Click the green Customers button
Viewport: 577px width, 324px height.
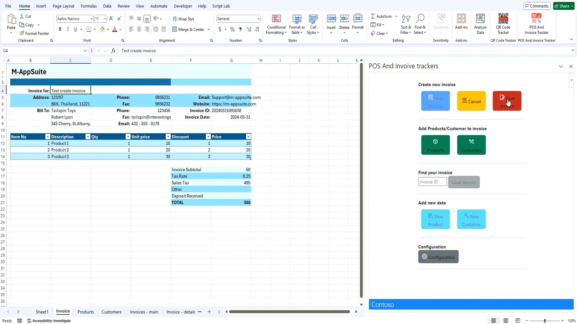coord(471,145)
